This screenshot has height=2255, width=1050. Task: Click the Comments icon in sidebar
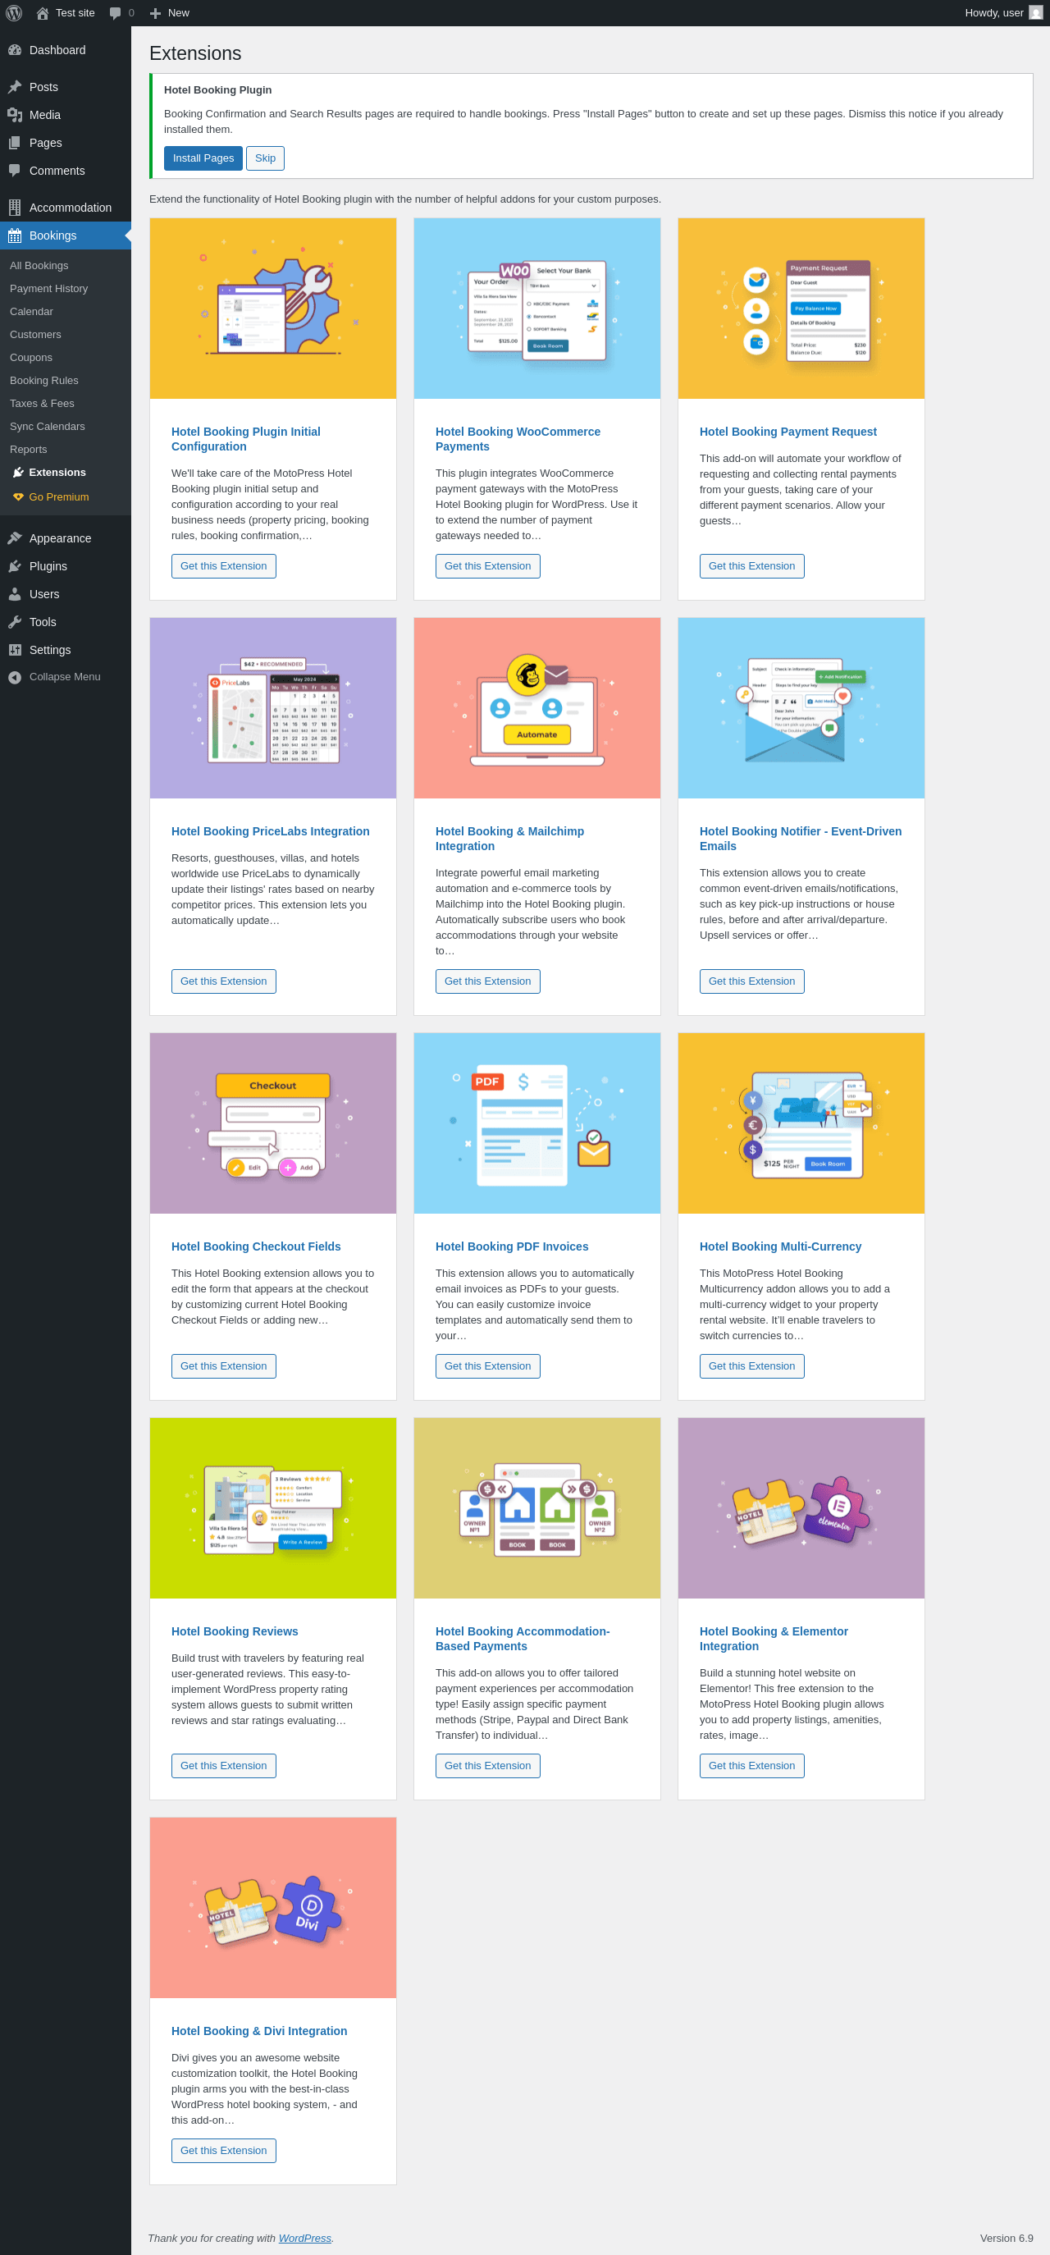click(15, 172)
